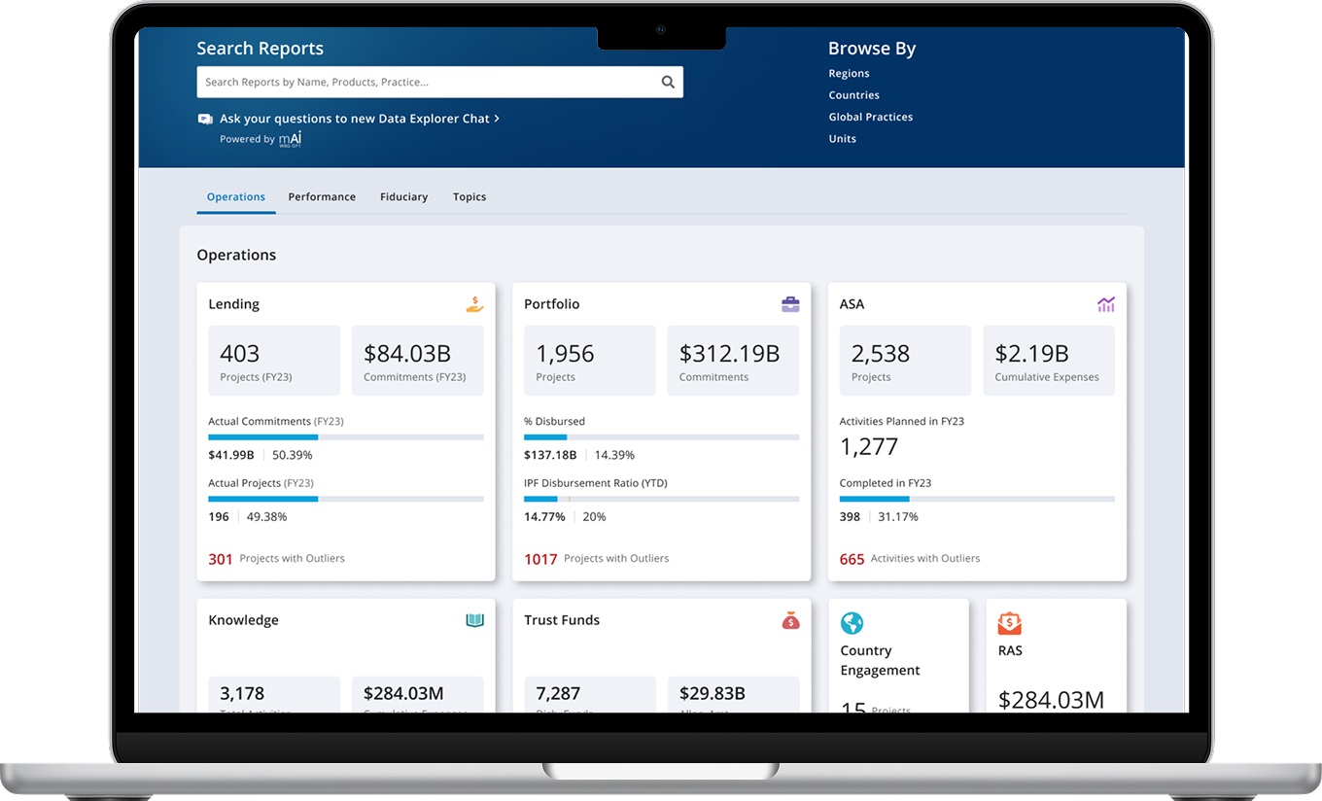Screen dimensions: 1322x801
Task: Open the 301 Projects with Outliers in Lending
Action: tap(277, 559)
